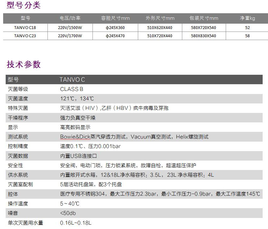Viewport: 268px width, 229px height.
Task: Select the net weight value 58
Action: coord(248,36)
